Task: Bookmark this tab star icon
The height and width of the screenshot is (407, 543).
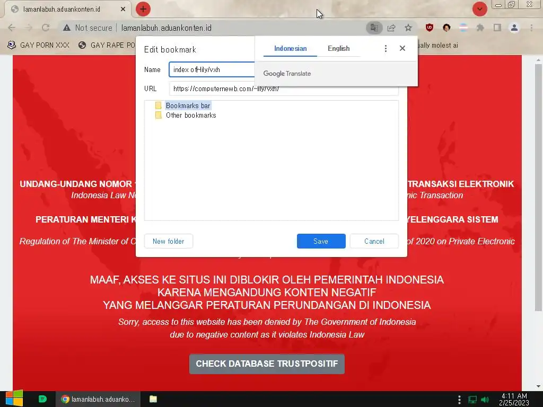Action: point(408,28)
